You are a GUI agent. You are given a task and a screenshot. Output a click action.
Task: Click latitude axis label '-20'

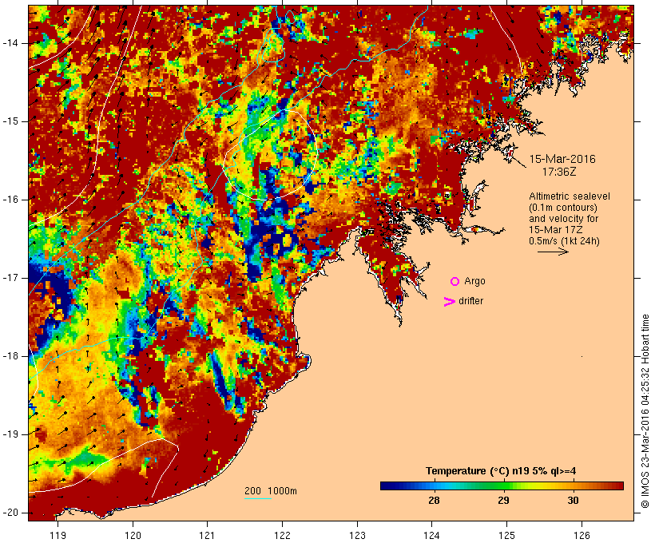pos(10,513)
